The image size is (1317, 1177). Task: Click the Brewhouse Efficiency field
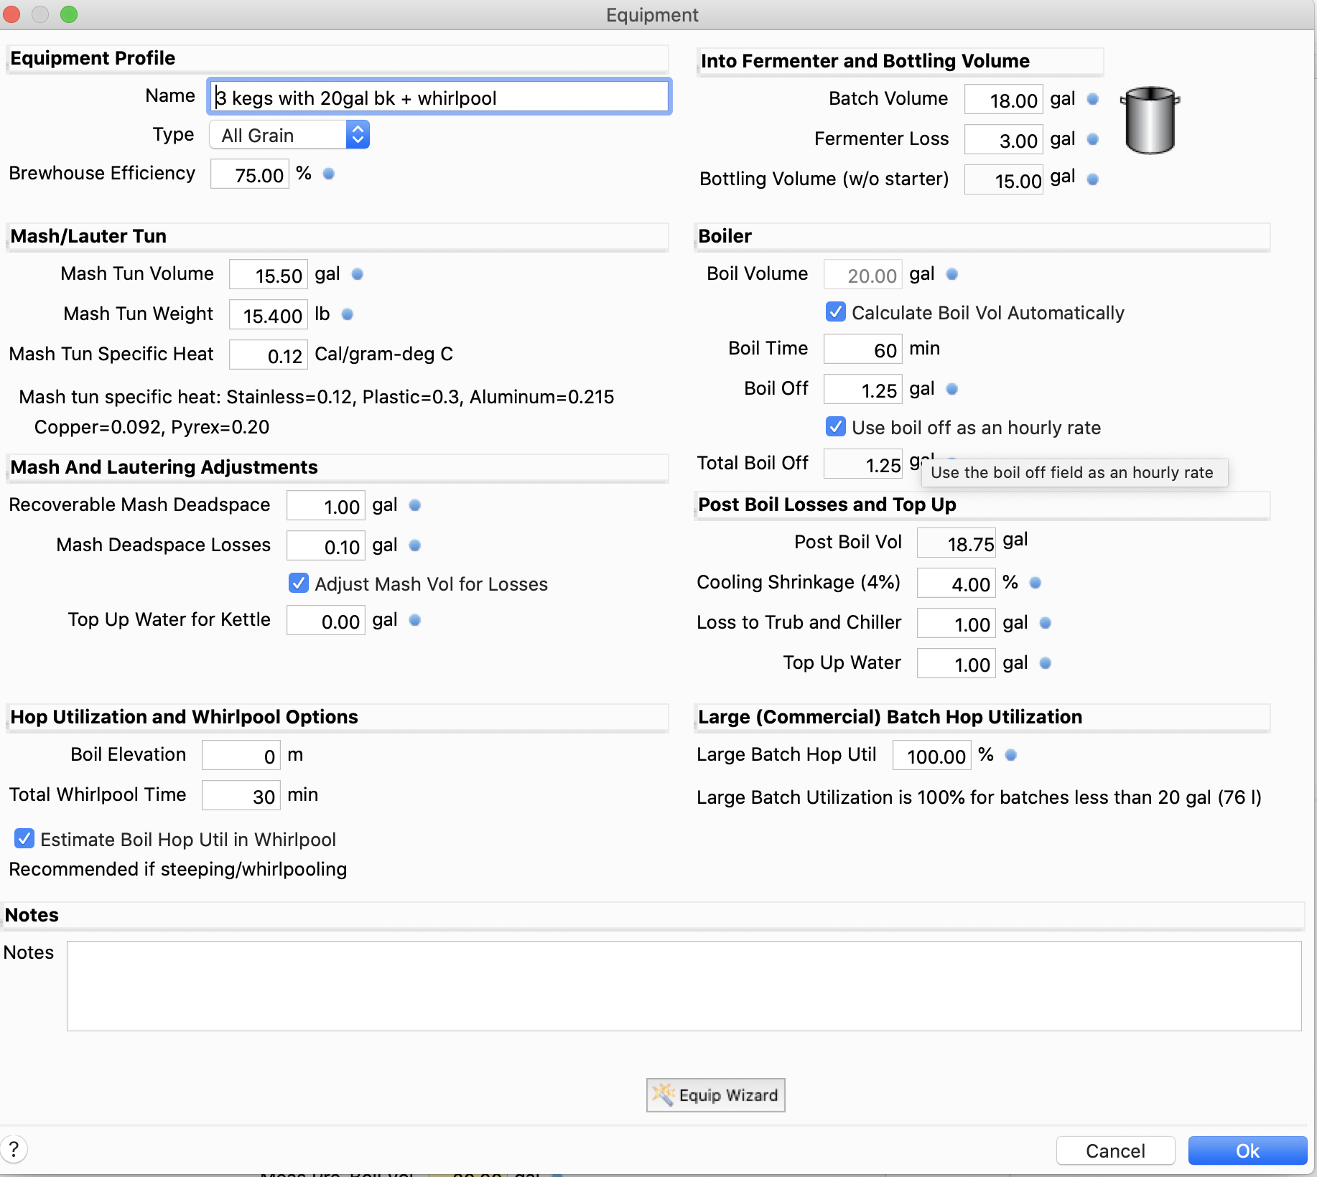250,174
